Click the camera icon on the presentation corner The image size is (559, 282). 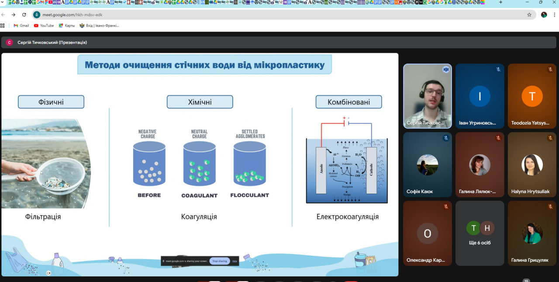pos(49,273)
